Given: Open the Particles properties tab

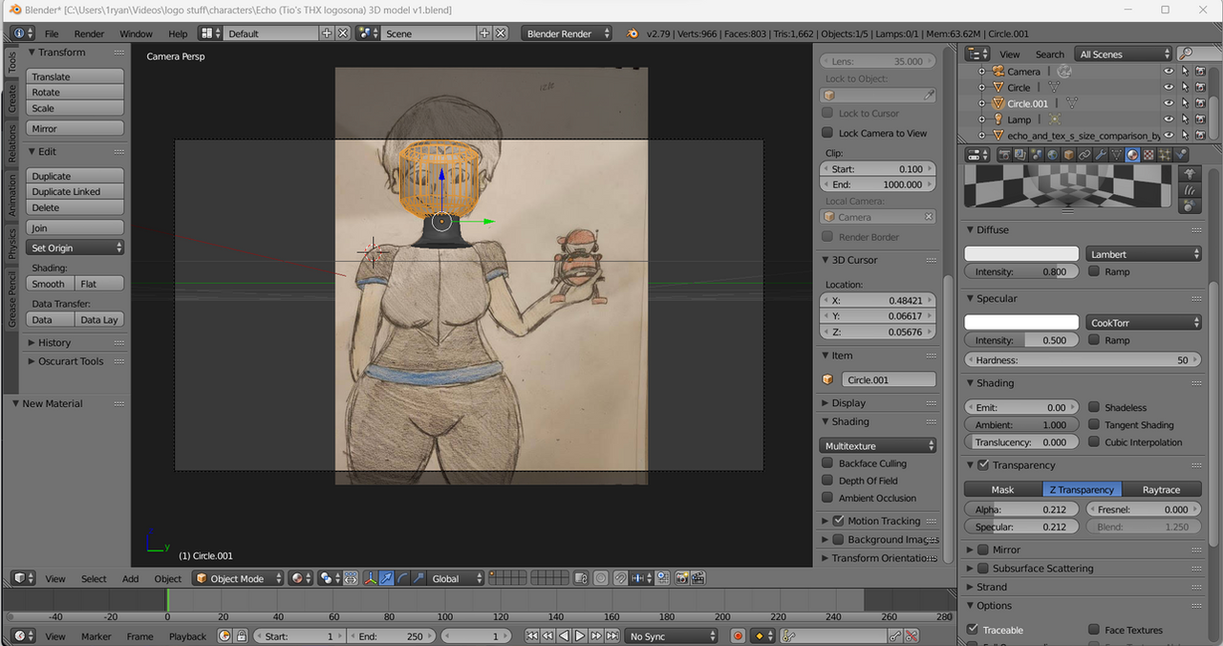Looking at the screenshot, I should 1165,154.
